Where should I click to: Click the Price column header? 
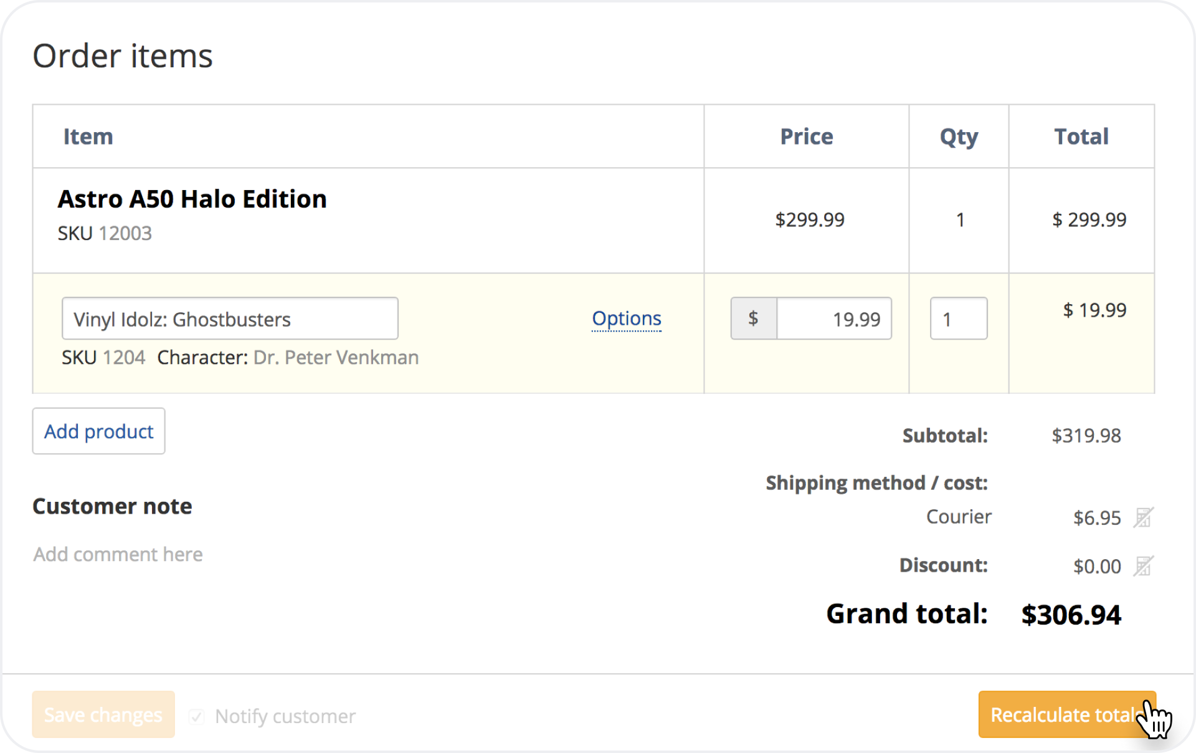806,137
